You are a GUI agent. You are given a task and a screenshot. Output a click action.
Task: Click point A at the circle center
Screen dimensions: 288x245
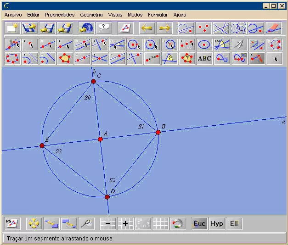[x=100, y=139]
